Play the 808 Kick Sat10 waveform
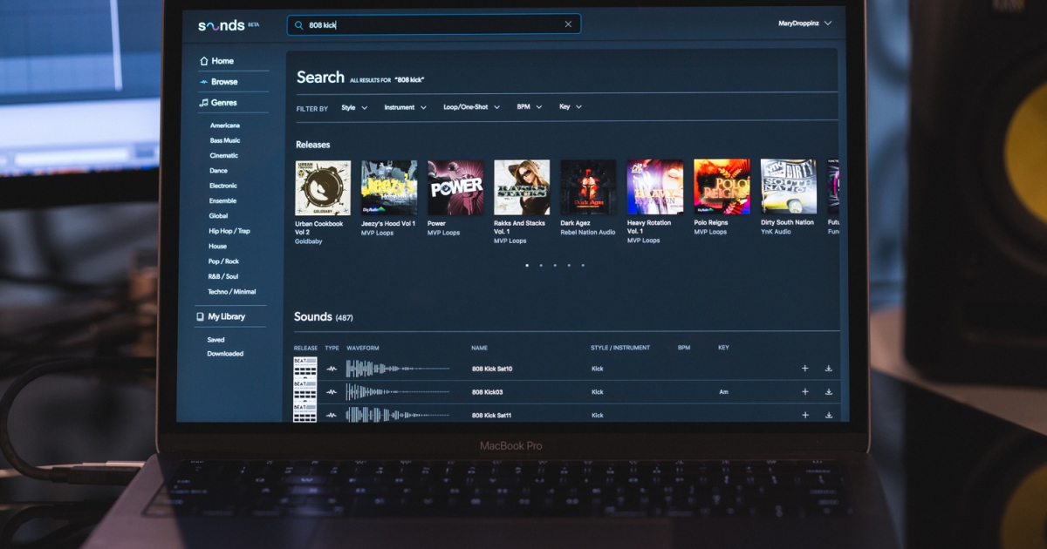Screen dimensions: 1047x549 398,369
